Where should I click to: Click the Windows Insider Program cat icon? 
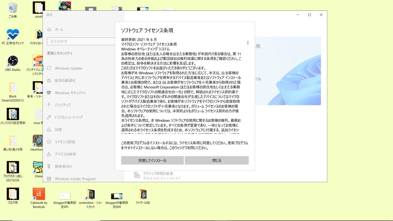pos(49,179)
